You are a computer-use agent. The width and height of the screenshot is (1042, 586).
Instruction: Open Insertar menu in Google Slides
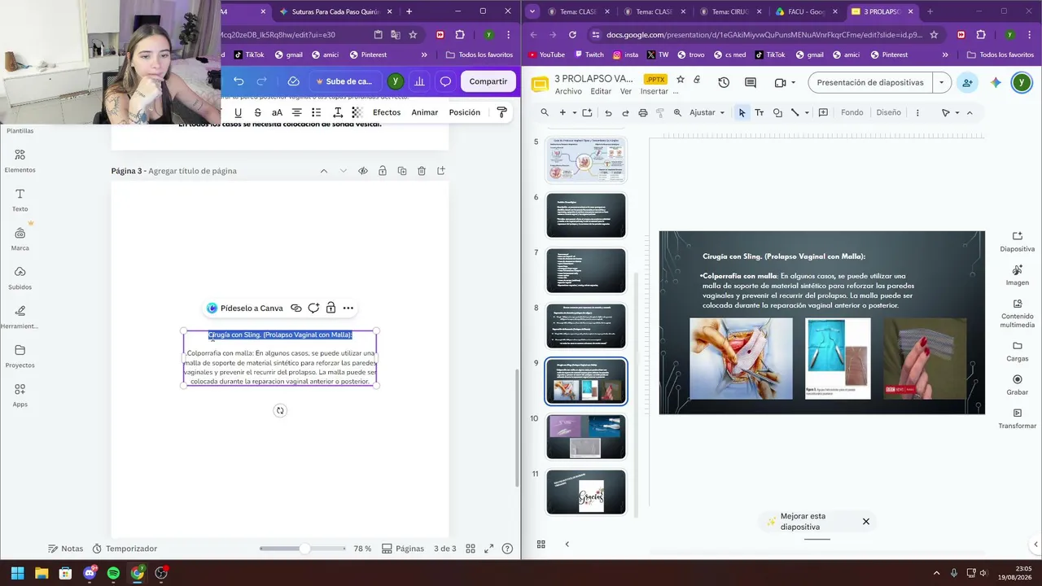coord(655,91)
